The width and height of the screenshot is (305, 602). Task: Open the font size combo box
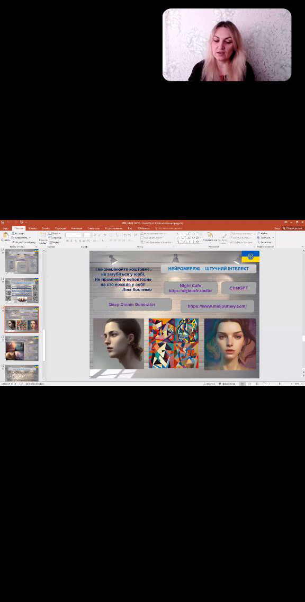[88, 235]
